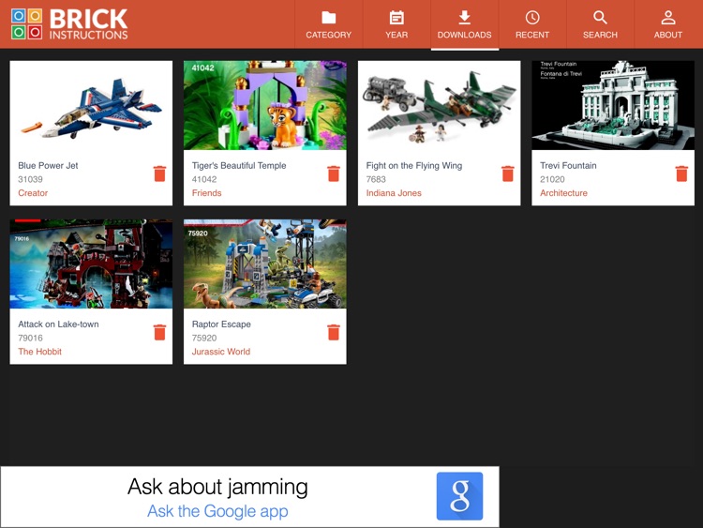Image resolution: width=703 pixels, height=528 pixels.
Task: Click the Blue Power Jet title
Action: point(48,166)
